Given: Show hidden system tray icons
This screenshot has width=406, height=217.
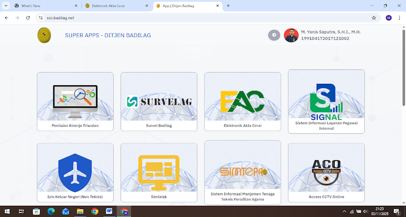Looking at the screenshot, I should [x=345, y=212].
